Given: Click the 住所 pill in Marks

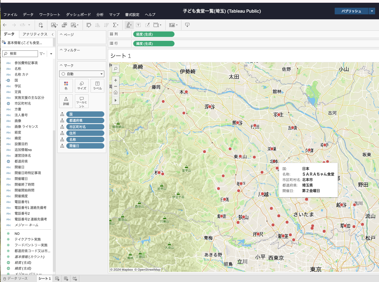Looking at the screenshot, I should coord(85,133).
